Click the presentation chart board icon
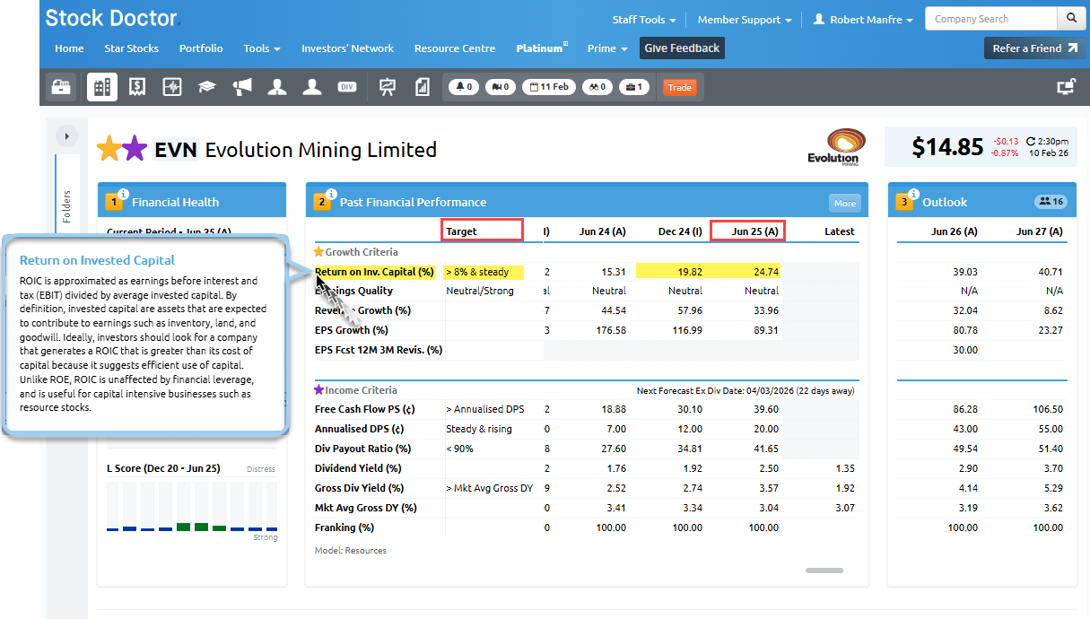The height and width of the screenshot is (619, 1090). click(388, 87)
